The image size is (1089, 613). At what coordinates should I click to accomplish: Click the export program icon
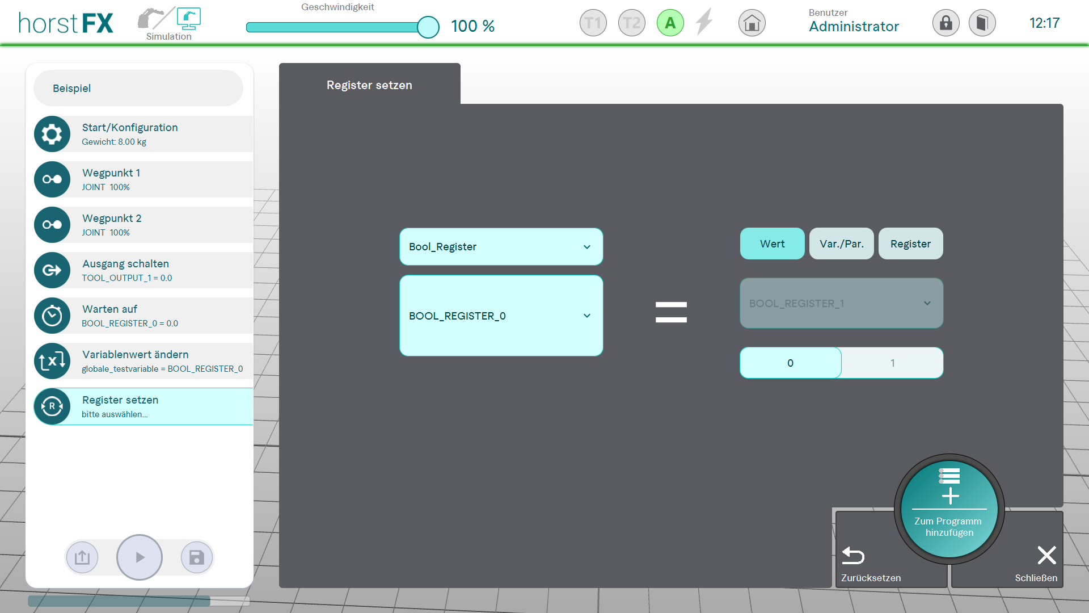click(82, 557)
